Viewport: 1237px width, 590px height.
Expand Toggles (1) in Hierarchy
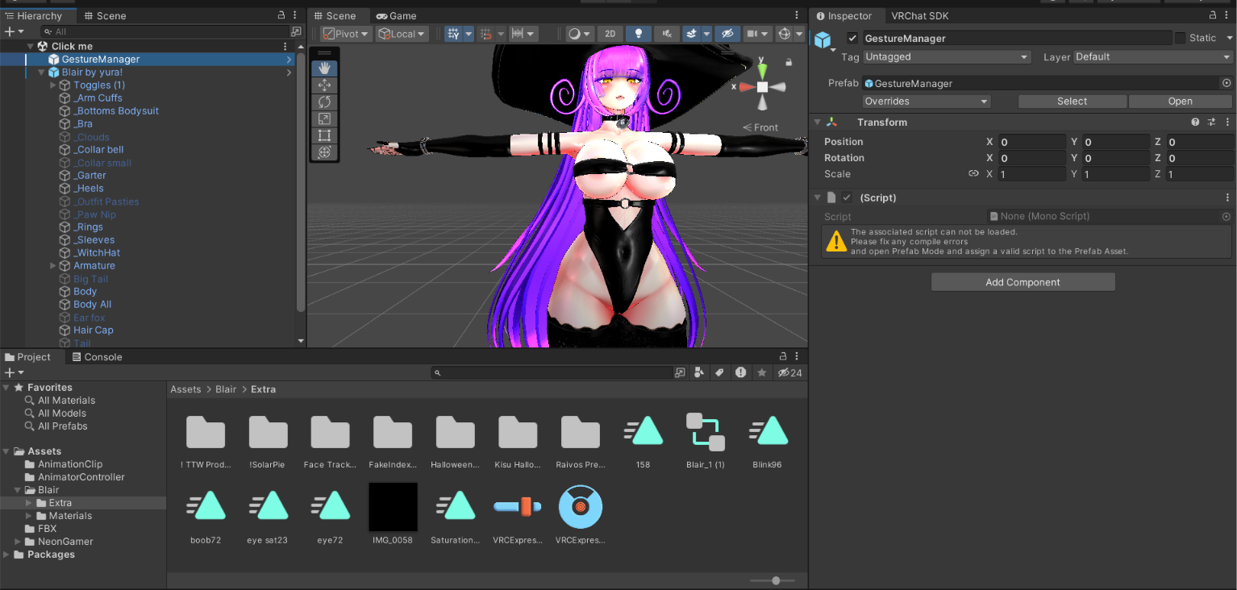click(53, 85)
